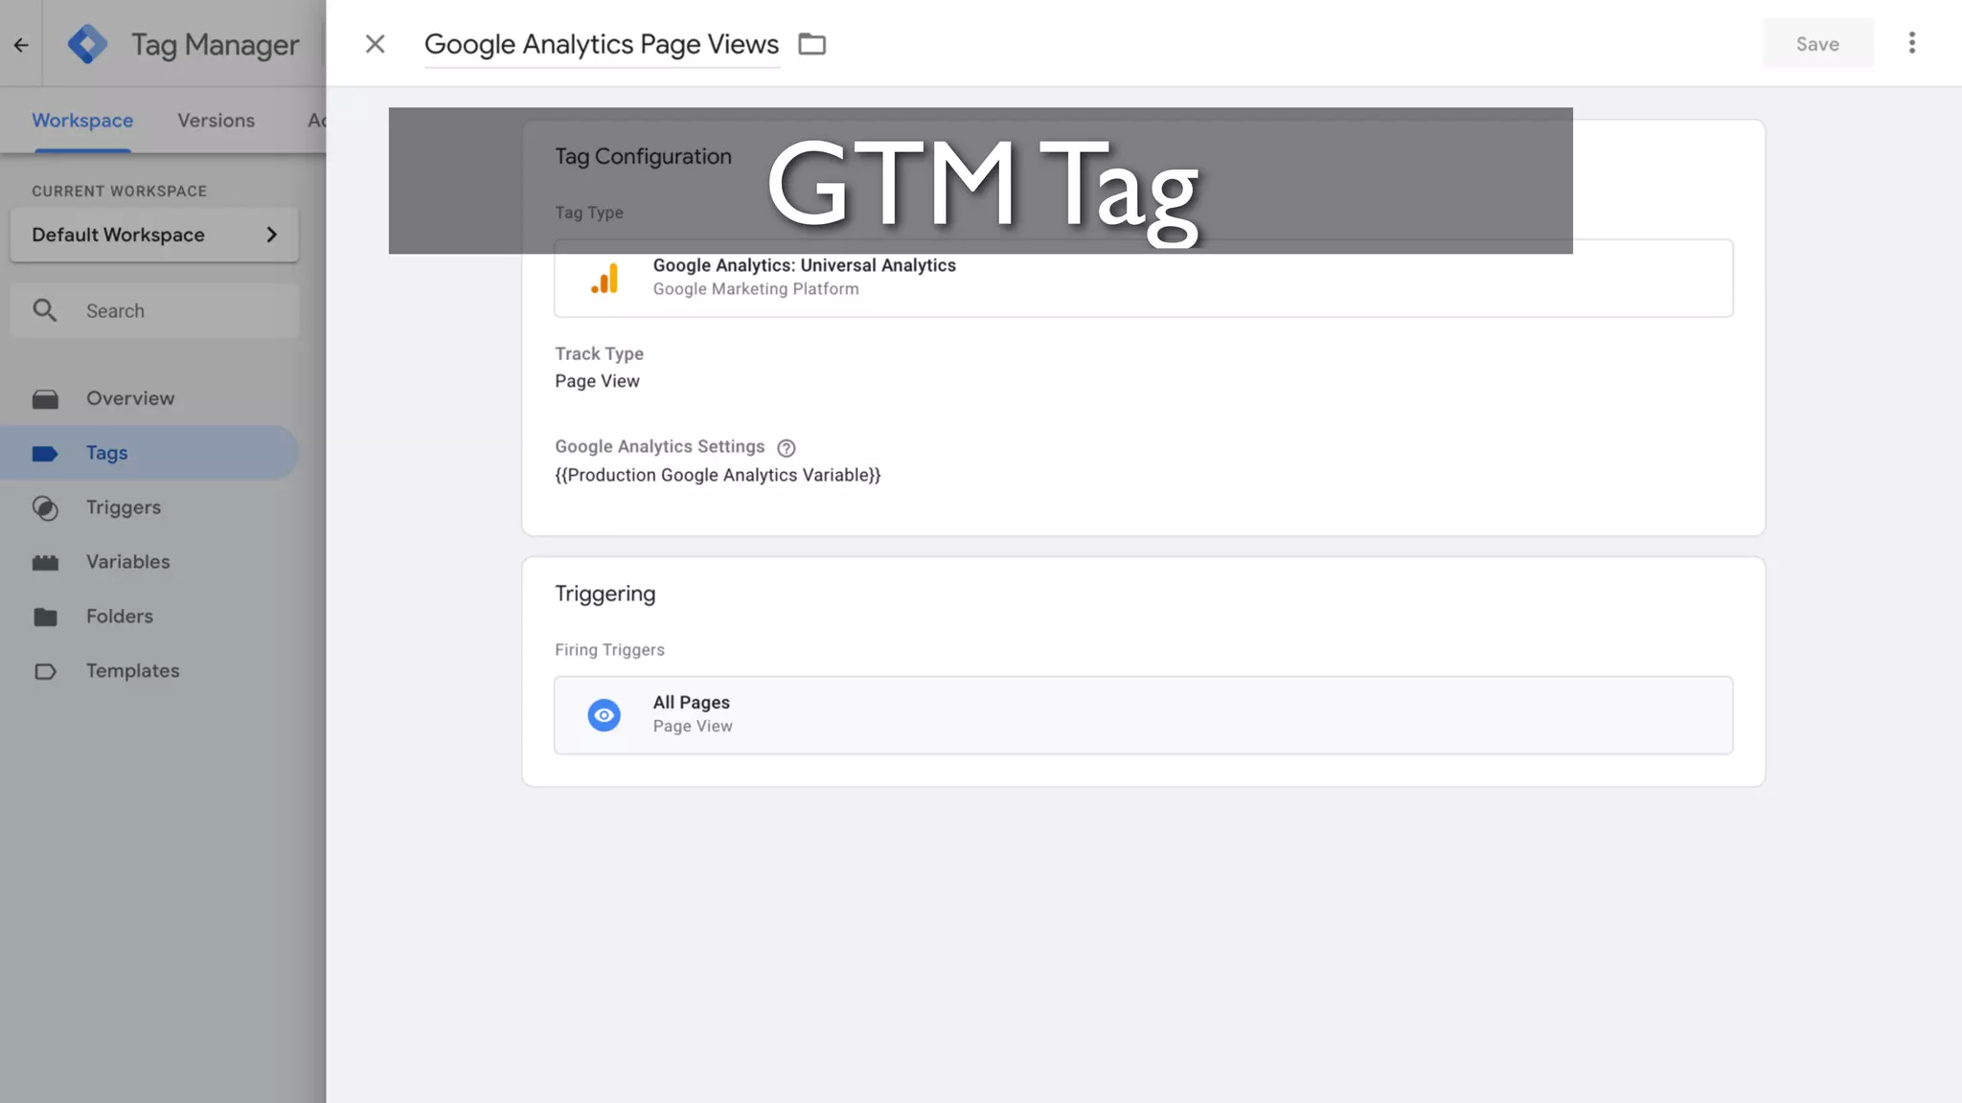Click the Save button
This screenshot has width=1962, height=1103.
click(x=1817, y=43)
